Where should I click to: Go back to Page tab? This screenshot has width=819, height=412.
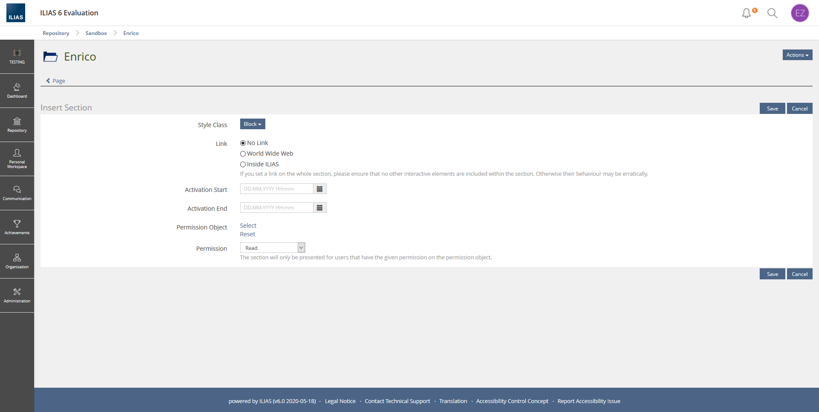56,81
